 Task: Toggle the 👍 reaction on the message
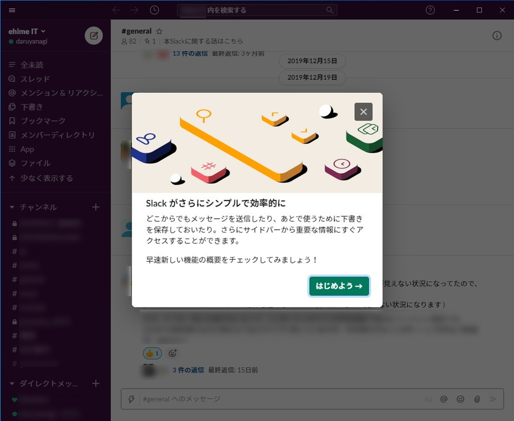click(152, 353)
